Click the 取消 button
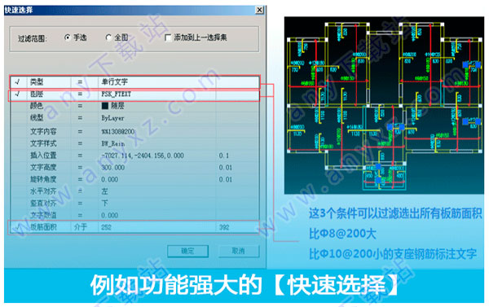489x307 pixels. tap(239, 251)
